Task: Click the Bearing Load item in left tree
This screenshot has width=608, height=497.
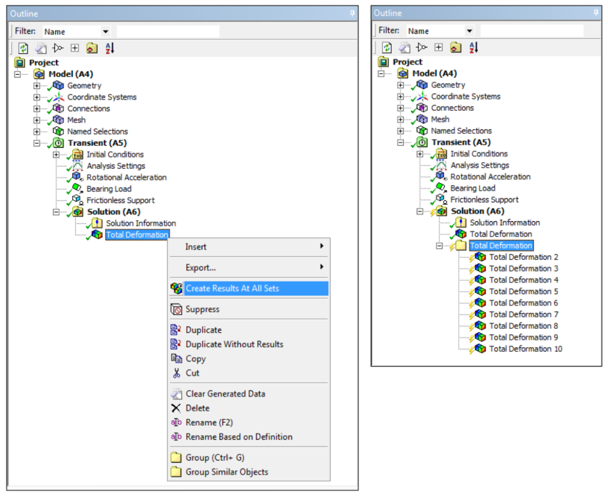Action: 109,189
